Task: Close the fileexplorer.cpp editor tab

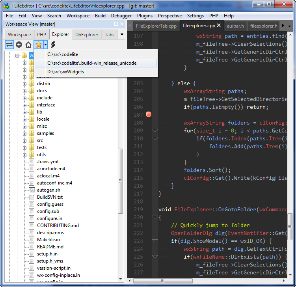Action: point(219,25)
